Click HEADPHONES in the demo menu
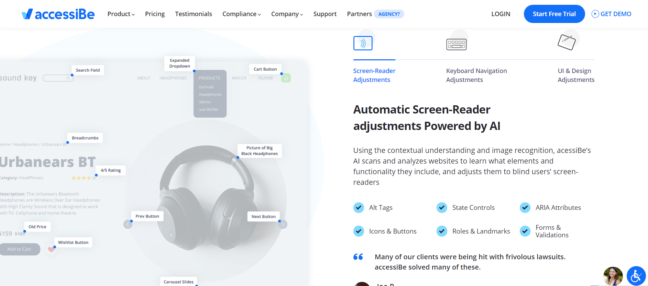The image size is (648, 286). point(173,78)
